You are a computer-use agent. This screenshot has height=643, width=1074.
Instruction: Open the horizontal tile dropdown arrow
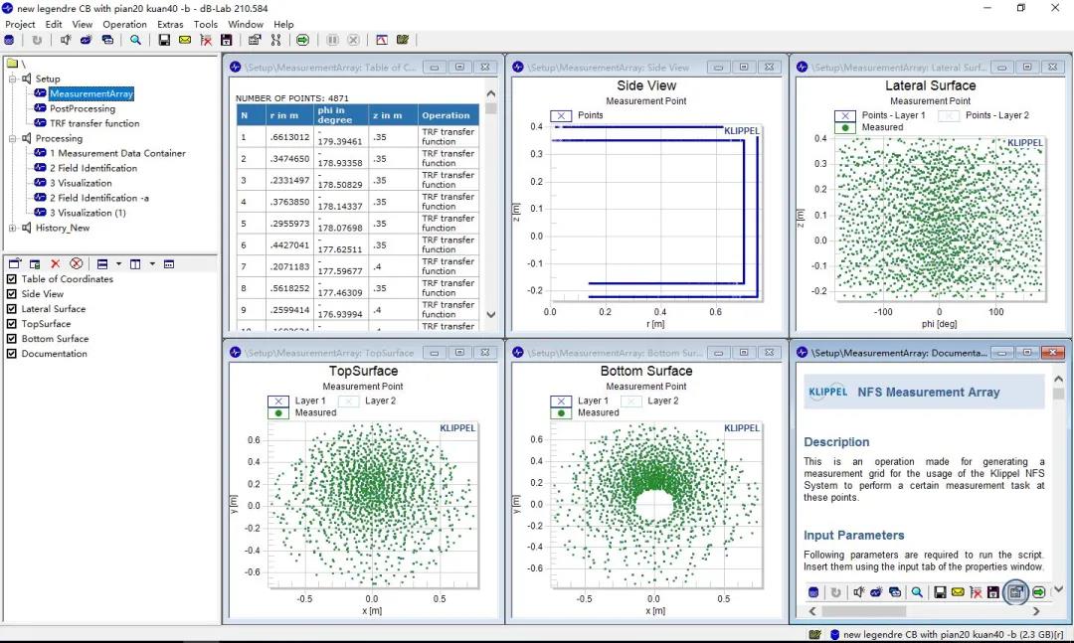point(118,263)
